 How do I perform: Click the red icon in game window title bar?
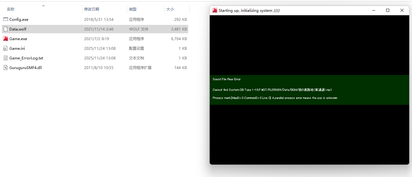click(215, 10)
